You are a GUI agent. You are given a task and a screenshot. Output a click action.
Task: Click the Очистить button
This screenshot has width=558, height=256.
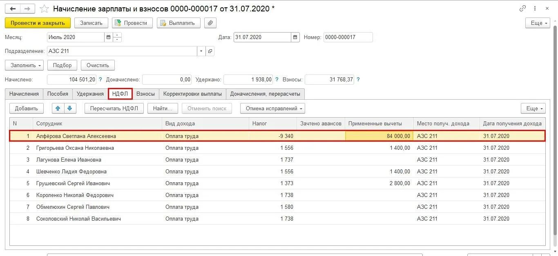pos(98,65)
